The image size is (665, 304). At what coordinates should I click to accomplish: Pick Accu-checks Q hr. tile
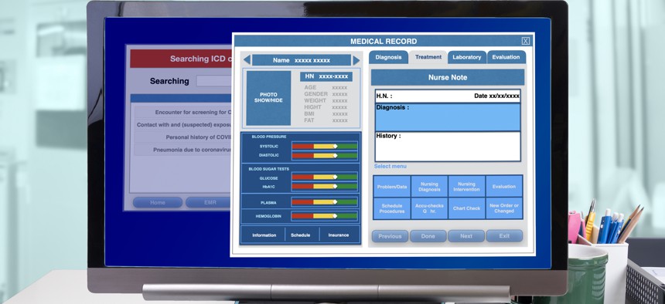click(429, 208)
